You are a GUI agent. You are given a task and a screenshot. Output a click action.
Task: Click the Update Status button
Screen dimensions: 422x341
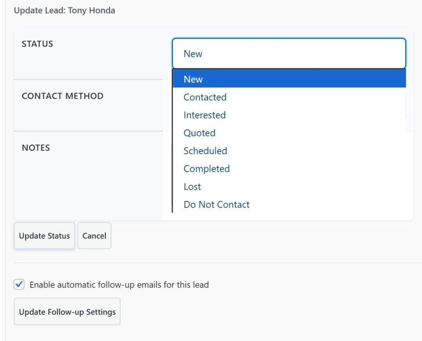tap(44, 236)
